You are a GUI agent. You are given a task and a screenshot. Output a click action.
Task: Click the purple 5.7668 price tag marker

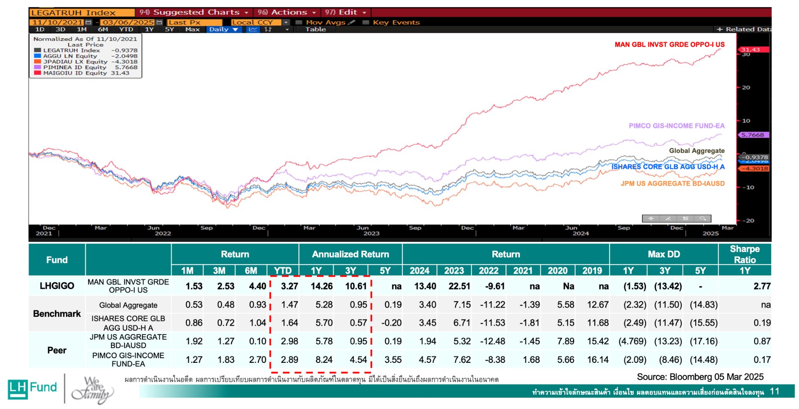click(753, 135)
